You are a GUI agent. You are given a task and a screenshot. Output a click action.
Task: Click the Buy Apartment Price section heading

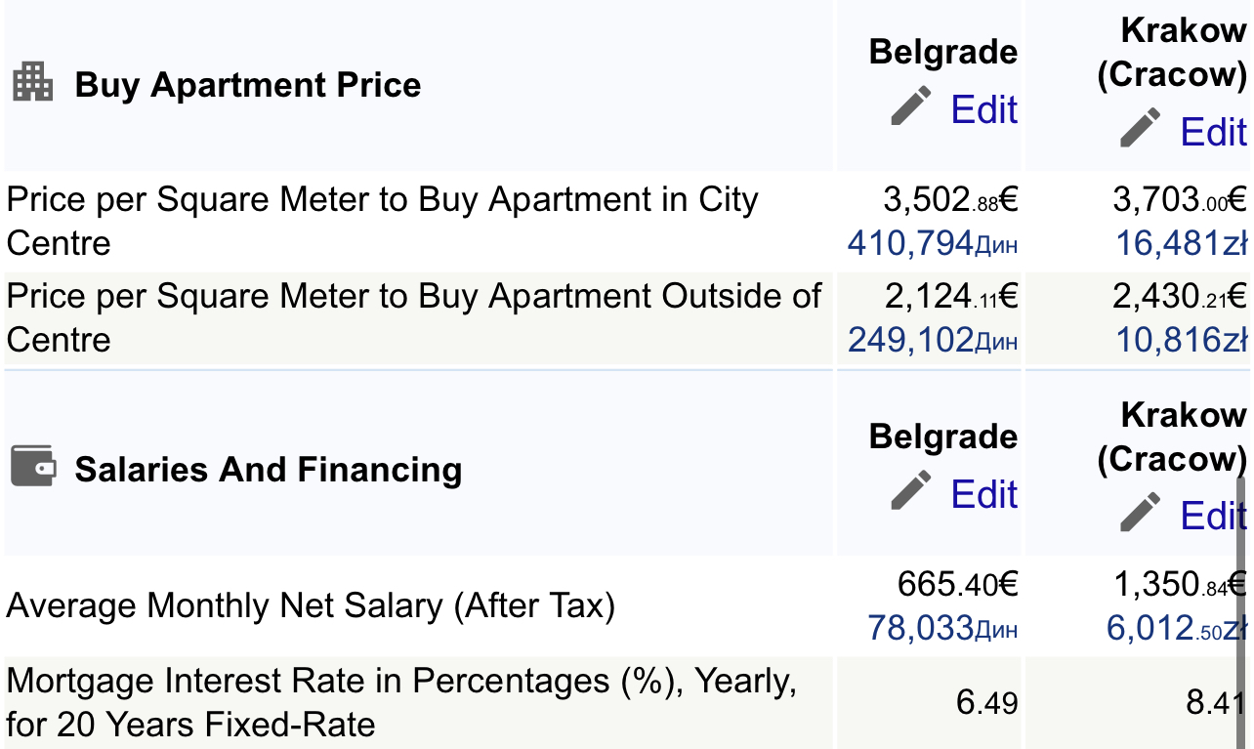point(247,85)
